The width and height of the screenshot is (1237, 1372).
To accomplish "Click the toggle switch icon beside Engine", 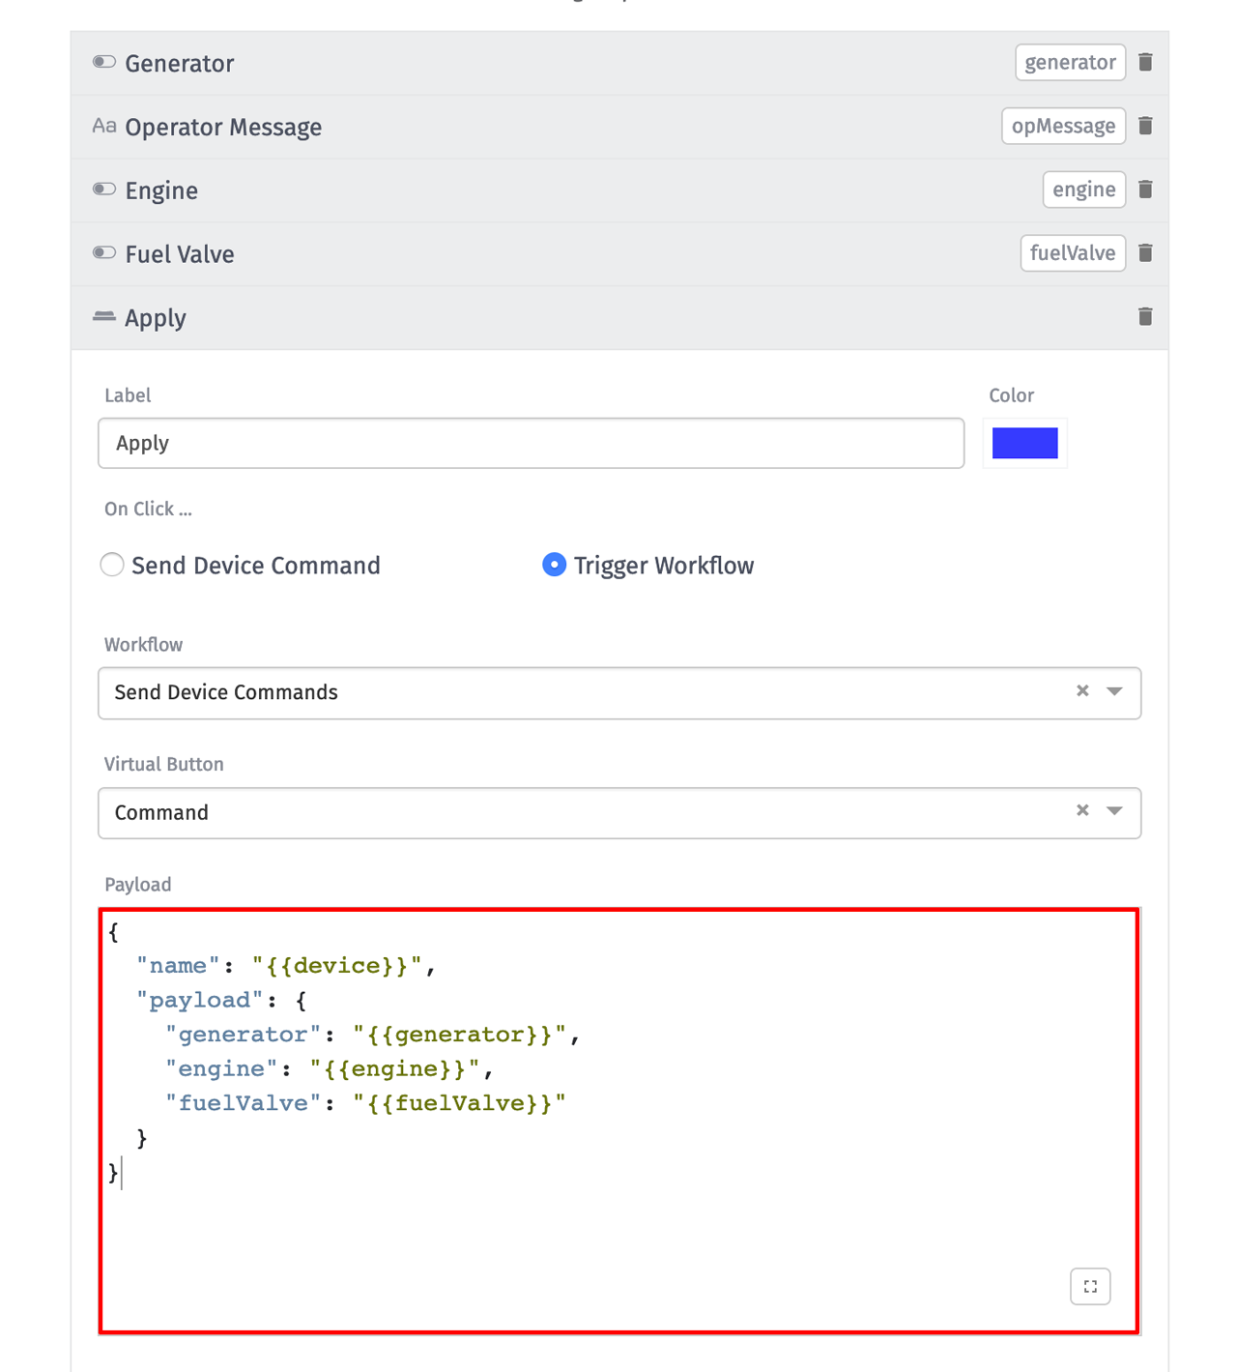I will pos(103,189).
